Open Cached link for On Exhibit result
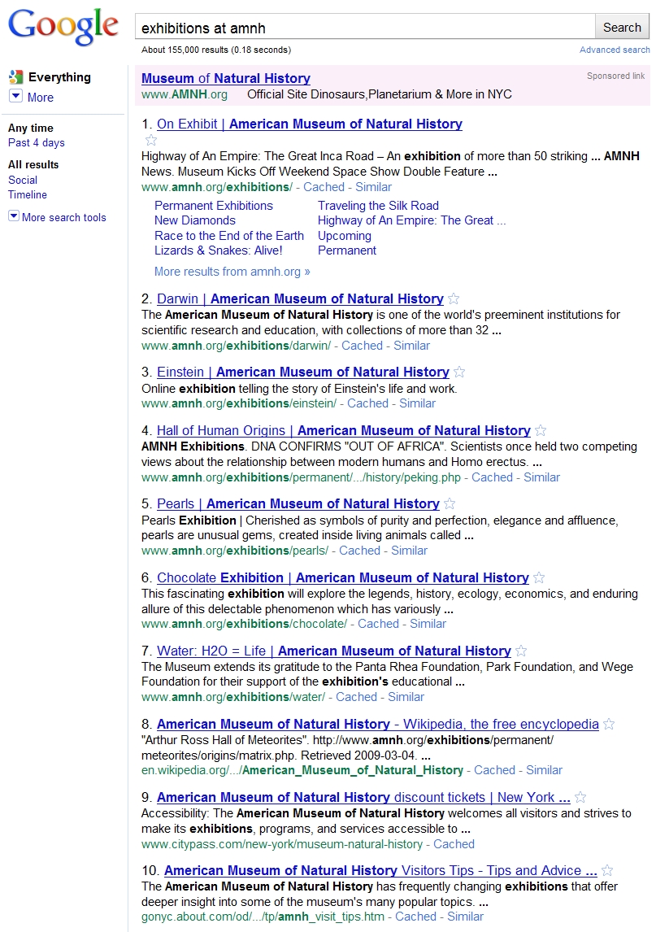656x932 pixels. point(324,186)
